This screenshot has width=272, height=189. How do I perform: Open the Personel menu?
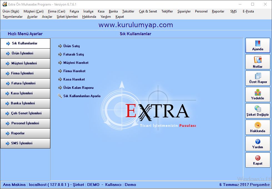tap(201, 11)
